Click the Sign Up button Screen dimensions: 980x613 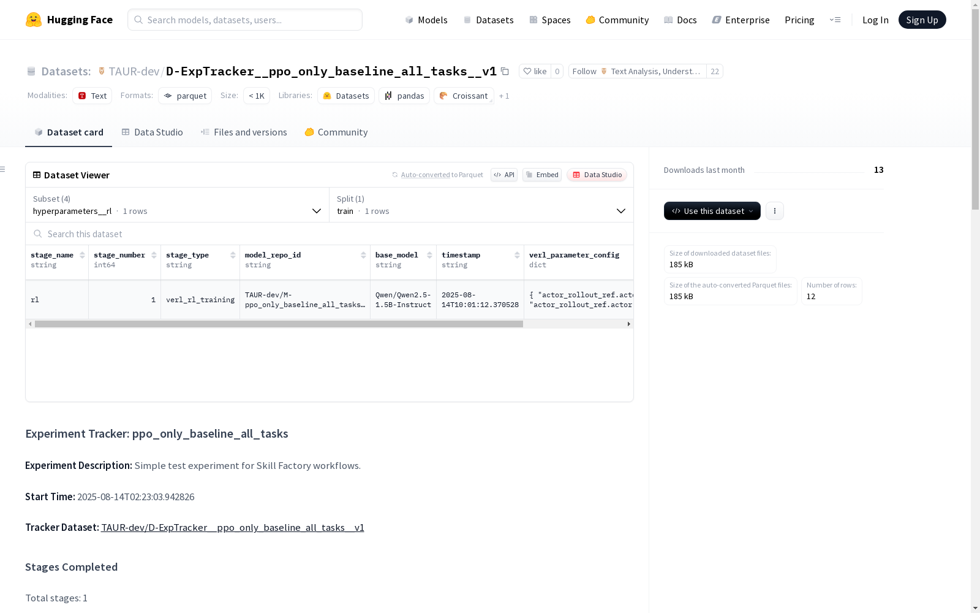click(922, 20)
